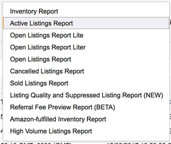Select the first entry in the report dropdown
Image resolution: width=171 pixels, height=144 pixels.
click(86, 11)
